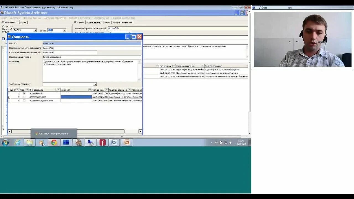Click the Имя БО field
Image resolution: width=354 pixels, height=199 pixels.
pos(92,43)
